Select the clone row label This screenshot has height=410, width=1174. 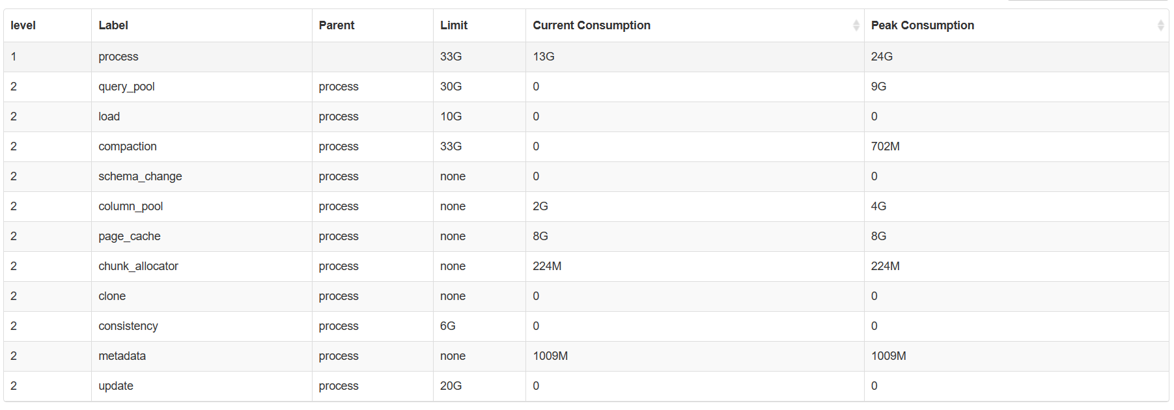[112, 296]
